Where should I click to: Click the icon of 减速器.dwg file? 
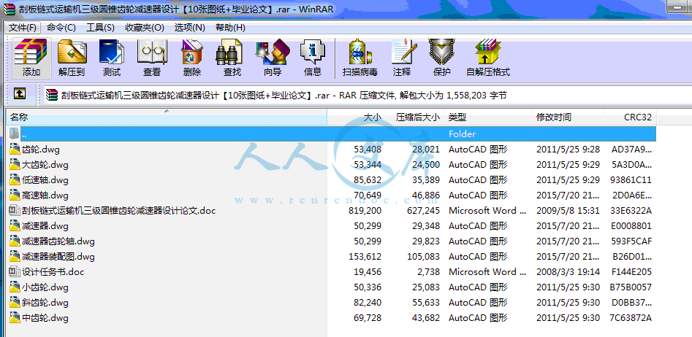pyautogui.click(x=15, y=226)
